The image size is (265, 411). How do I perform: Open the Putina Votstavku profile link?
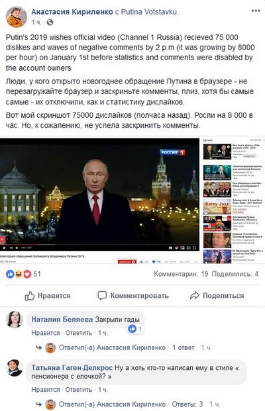149,12
